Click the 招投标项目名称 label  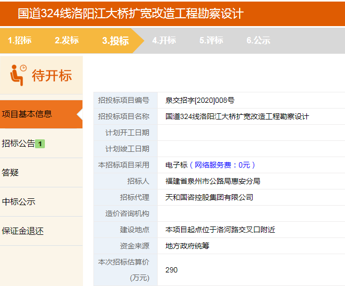point(124,116)
